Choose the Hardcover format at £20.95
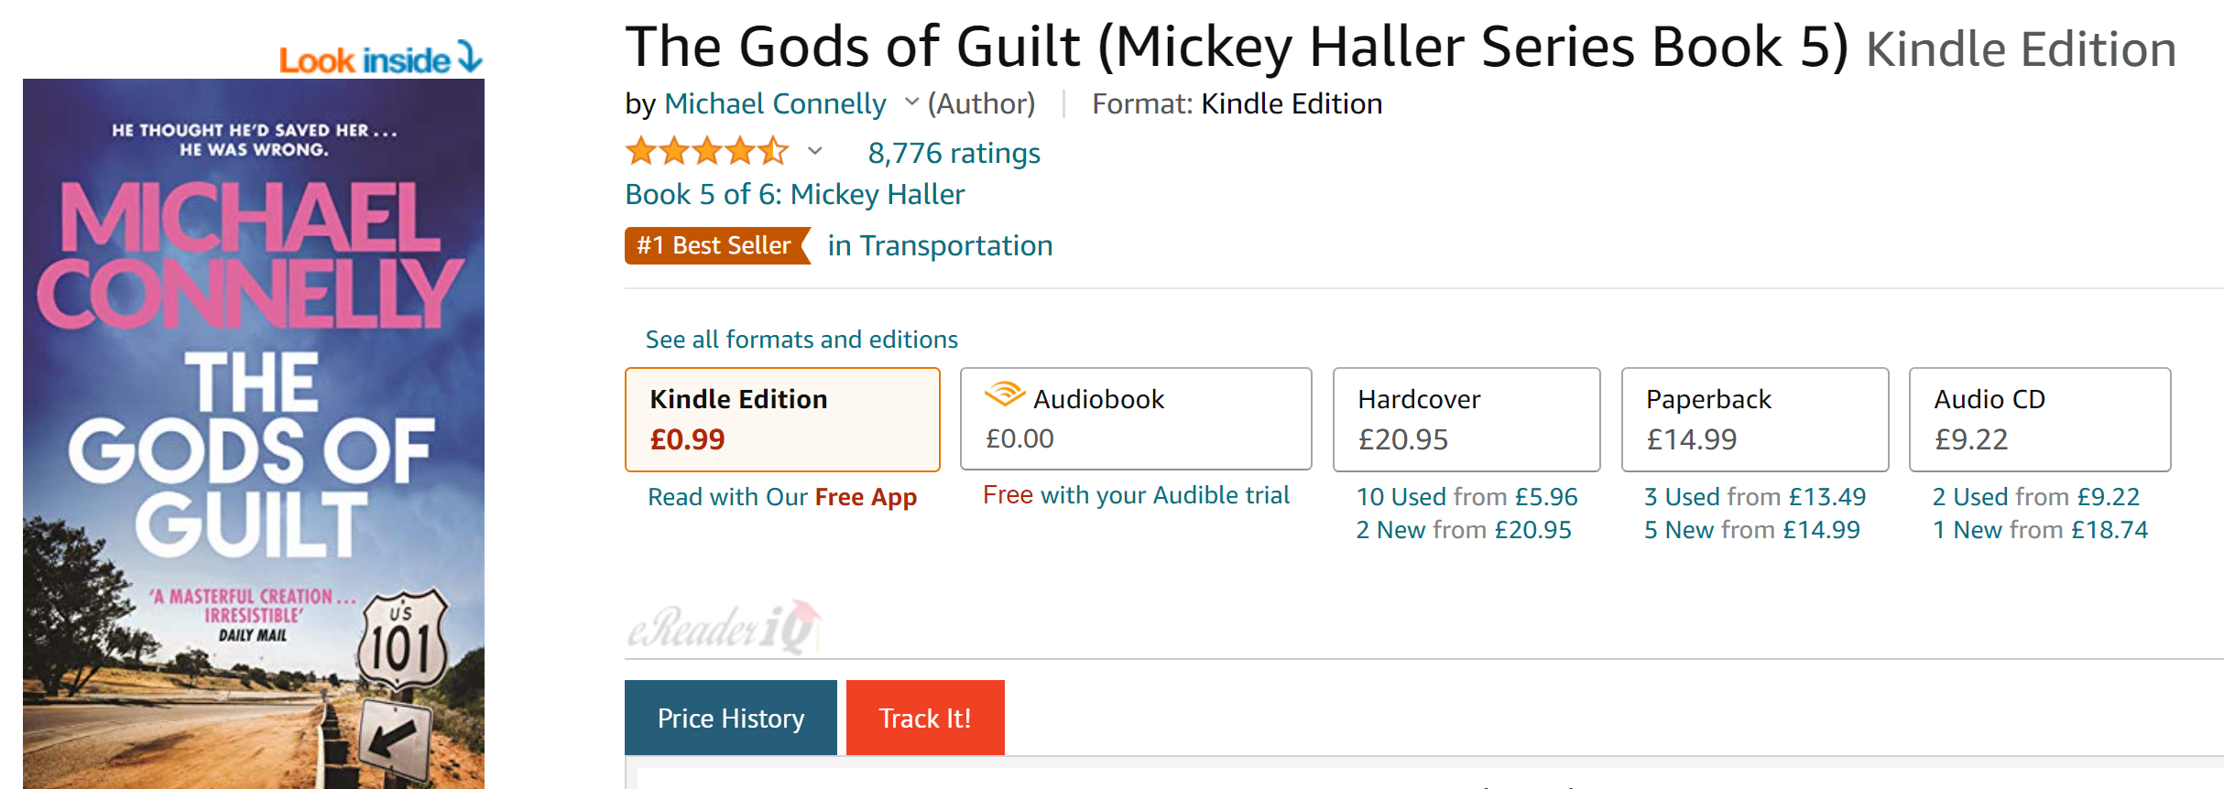Viewport: 2224px width, 789px height. [1466, 419]
